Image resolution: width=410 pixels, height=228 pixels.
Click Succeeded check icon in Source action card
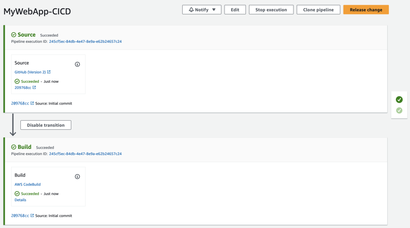tap(17, 81)
